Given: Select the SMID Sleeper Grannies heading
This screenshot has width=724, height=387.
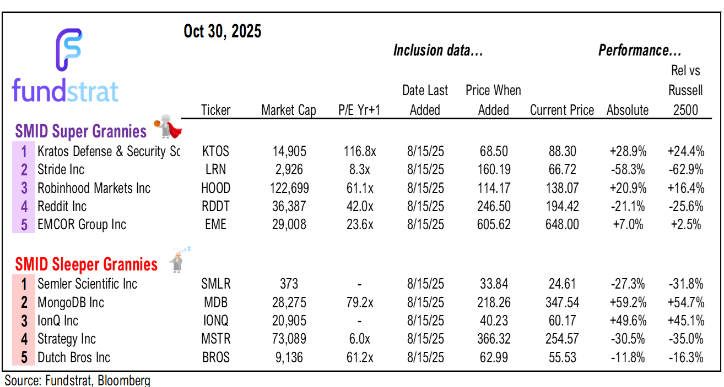Looking at the screenshot, I should point(87,264).
